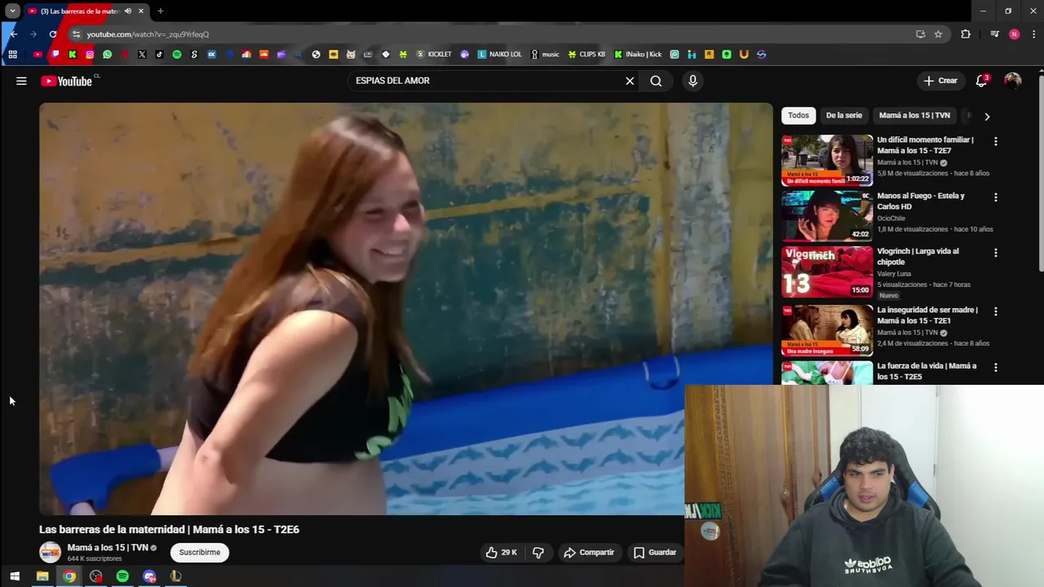The width and height of the screenshot is (1044, 587).
Task: Open the Windows Start menu
Action: point(14,576)
